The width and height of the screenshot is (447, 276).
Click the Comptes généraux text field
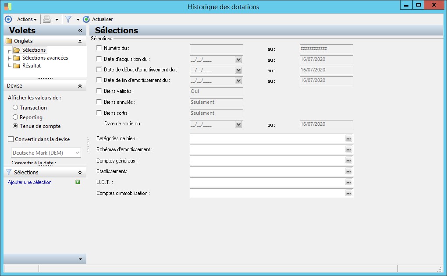[x=267, y=160]
